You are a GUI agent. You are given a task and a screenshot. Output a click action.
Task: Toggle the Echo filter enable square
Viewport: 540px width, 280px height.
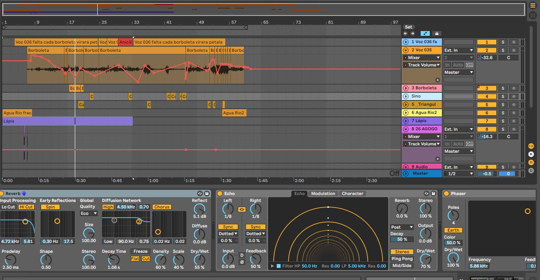278,266
